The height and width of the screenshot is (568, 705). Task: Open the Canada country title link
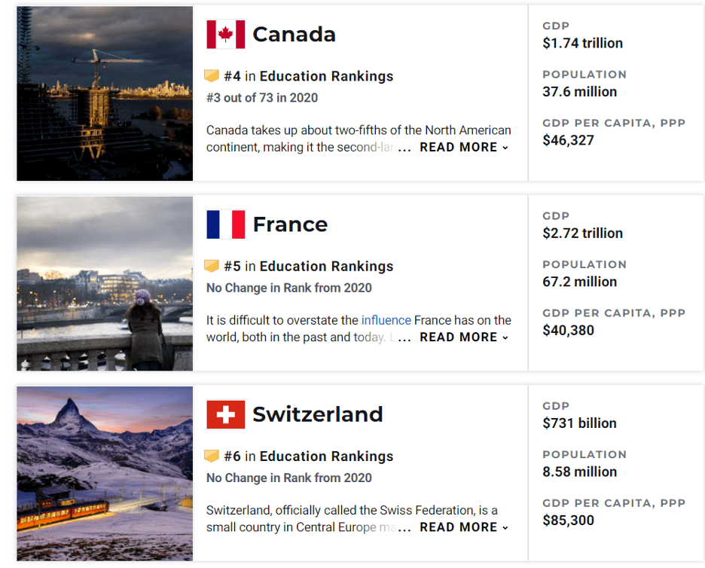294,35
